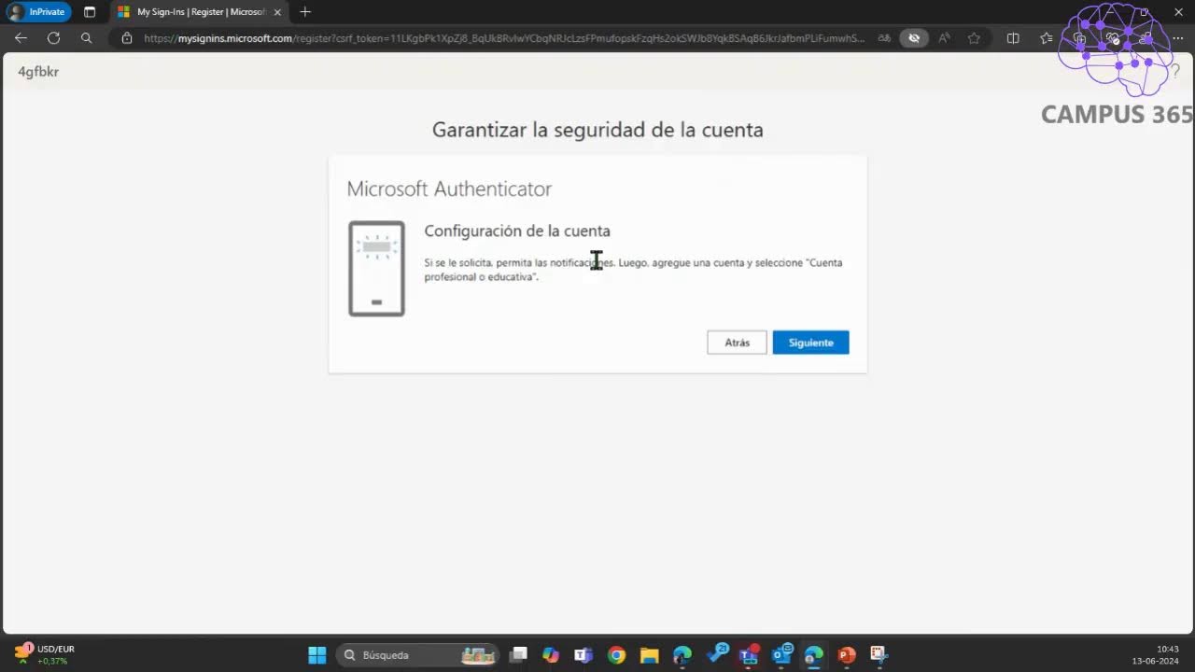1195x672 pixels.
Task: Enable Read aloud from the address bar
Action: [944, 38]
